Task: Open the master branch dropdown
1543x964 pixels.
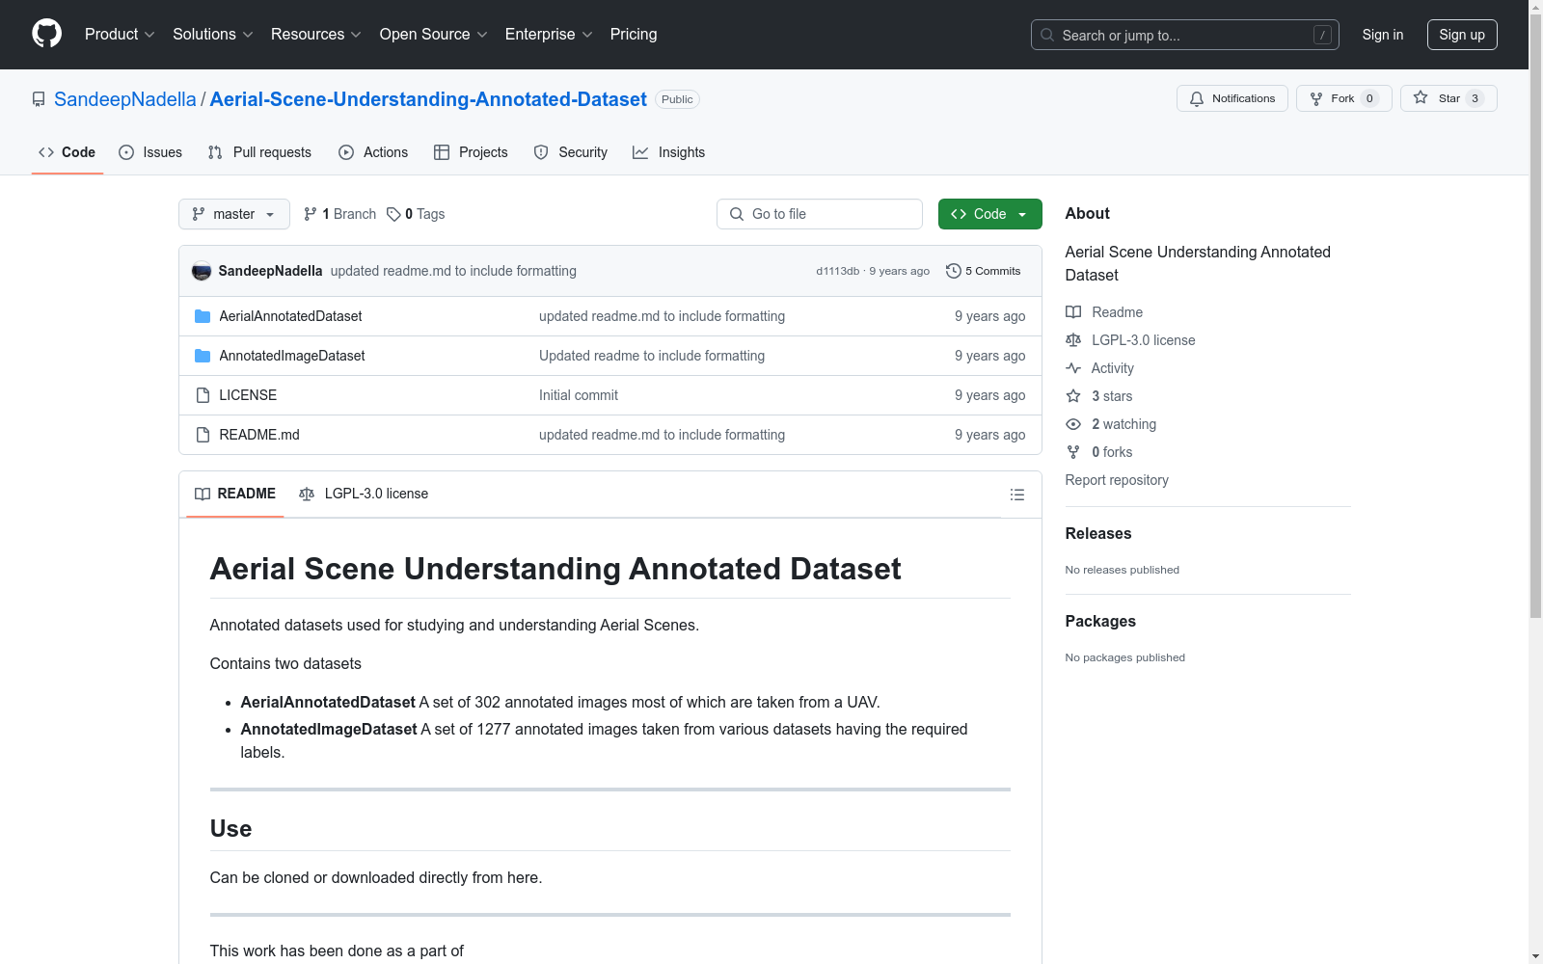Action: [234, 214]
